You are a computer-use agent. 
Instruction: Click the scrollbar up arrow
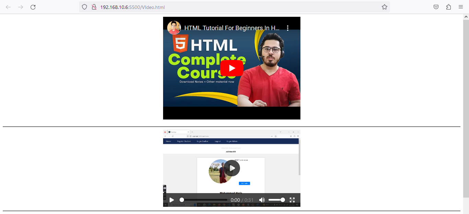click(466, 16)
